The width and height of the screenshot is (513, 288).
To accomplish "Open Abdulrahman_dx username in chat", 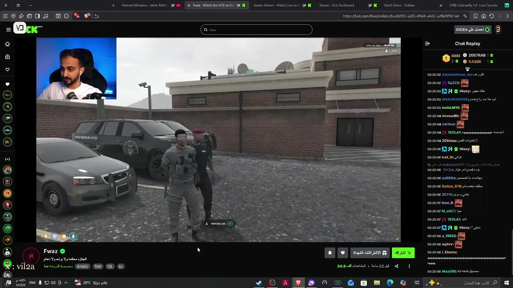I will [456, 74].
